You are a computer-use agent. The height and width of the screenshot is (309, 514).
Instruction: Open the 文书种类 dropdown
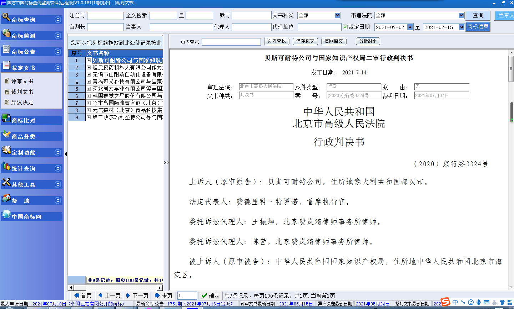(338, 15)
